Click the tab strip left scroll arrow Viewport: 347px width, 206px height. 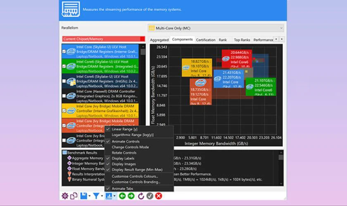(x=276, y=39)
